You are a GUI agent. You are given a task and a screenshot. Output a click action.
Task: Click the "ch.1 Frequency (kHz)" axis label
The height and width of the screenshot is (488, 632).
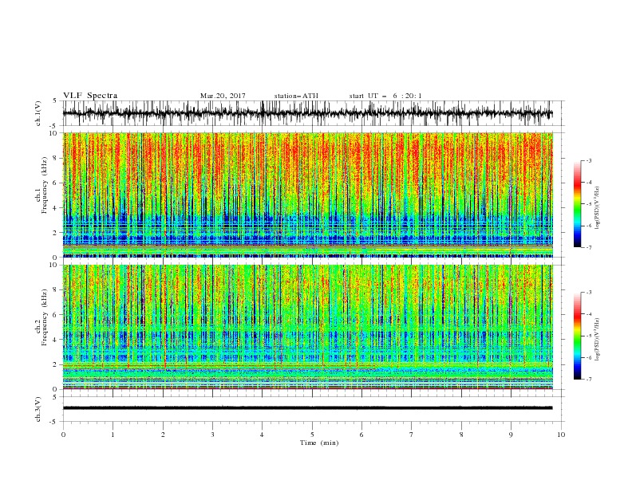(x=41, y=183)
